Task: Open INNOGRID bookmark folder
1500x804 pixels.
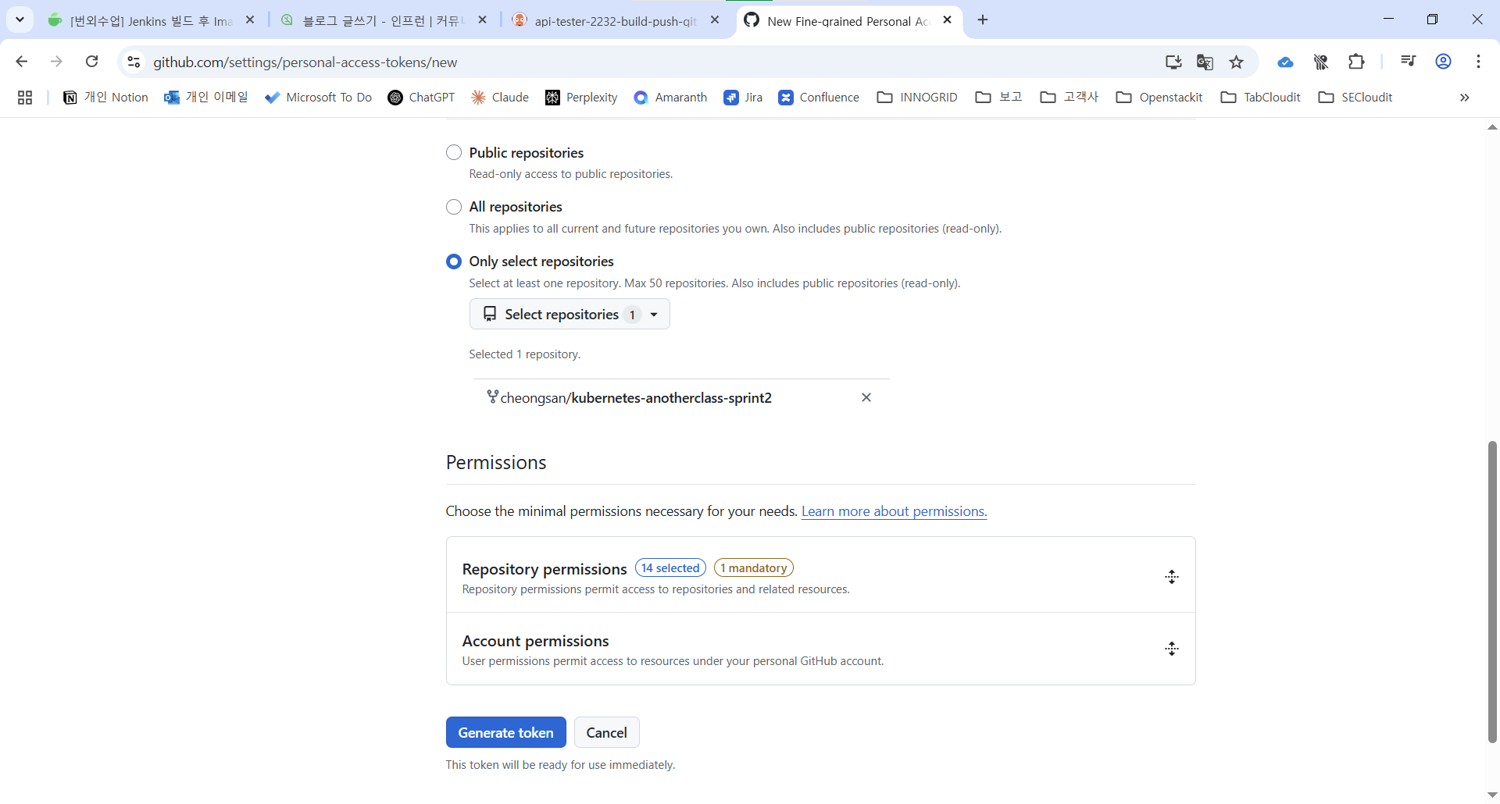Action: (x=917, y=98)
